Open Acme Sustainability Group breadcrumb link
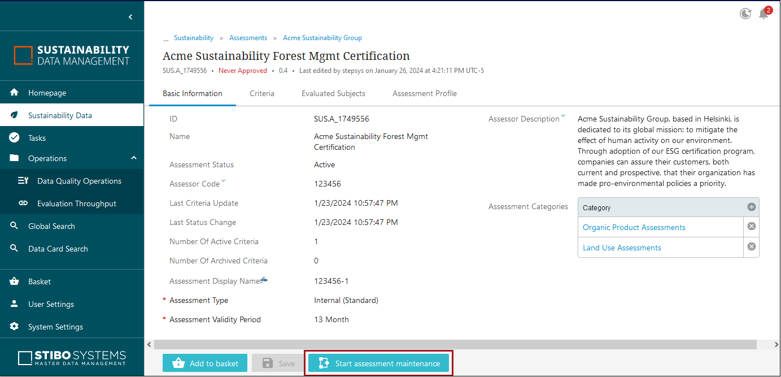The height and width of the screenshot is (377, 781). point(322,38)
